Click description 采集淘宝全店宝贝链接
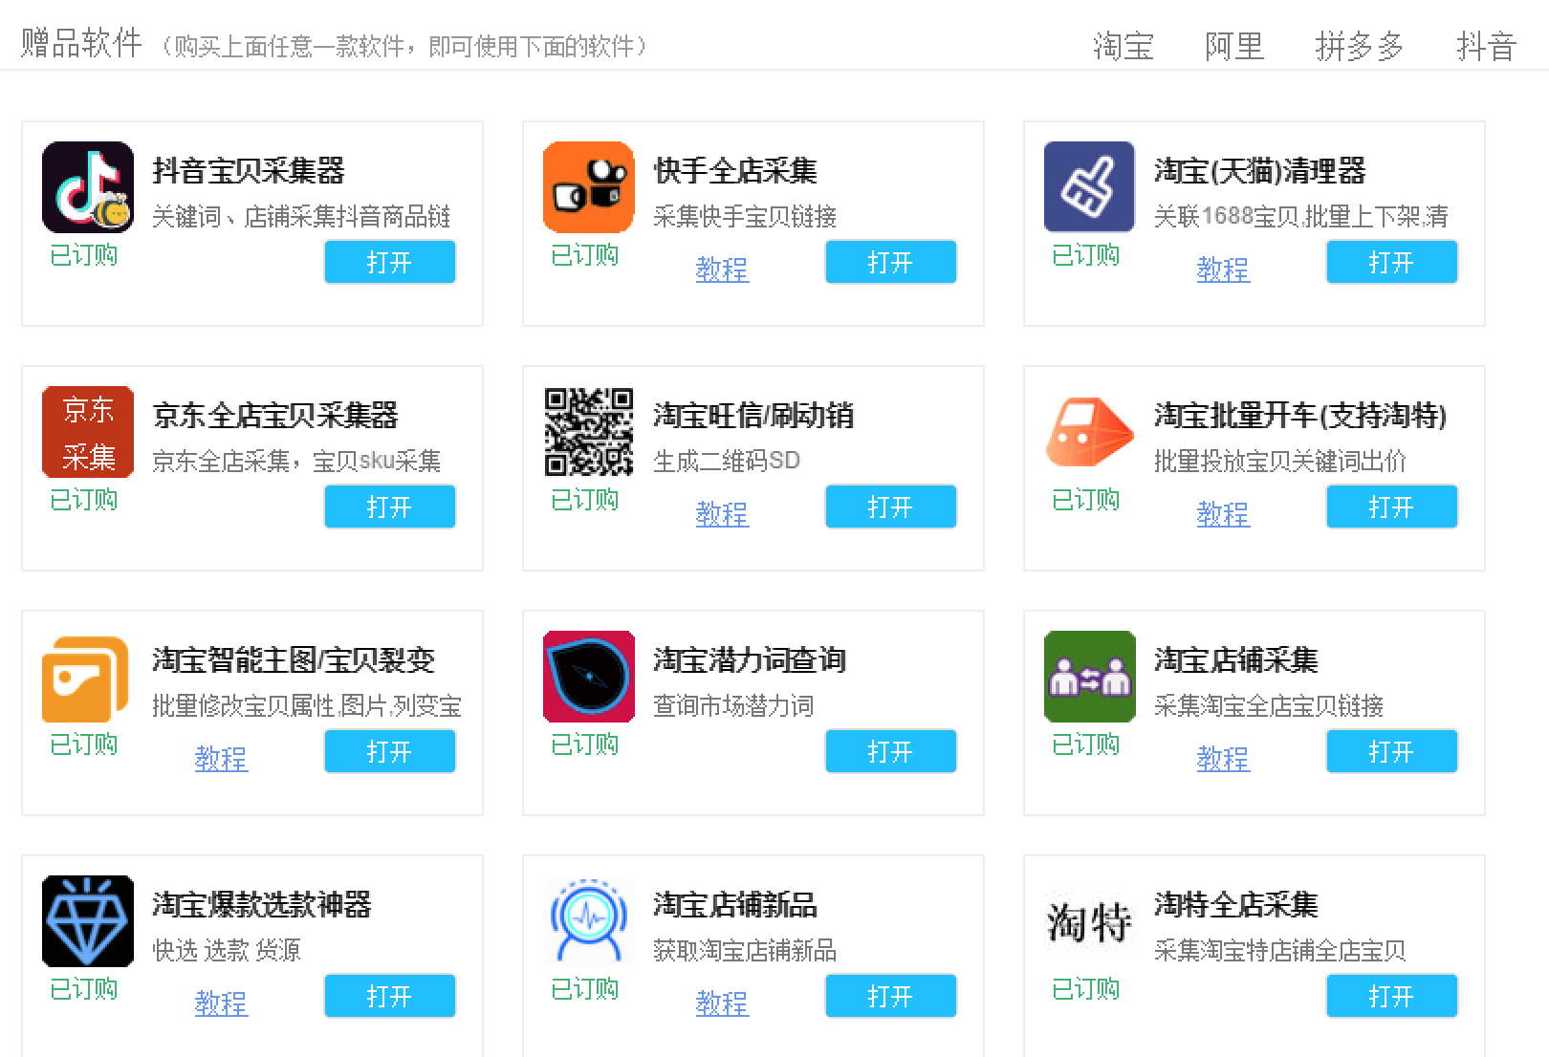The width and height of the screenshot is (1549, 1057). tap(1269, 706)
